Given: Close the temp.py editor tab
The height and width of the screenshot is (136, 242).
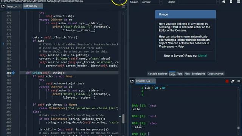Looking at the screenshot, I should click(19, 6).
